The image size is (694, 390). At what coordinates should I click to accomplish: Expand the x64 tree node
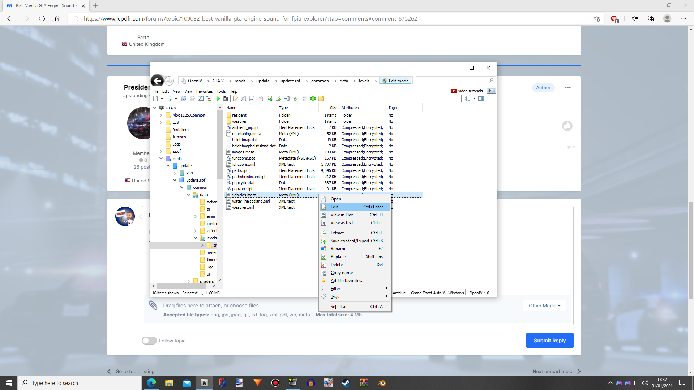175,173
